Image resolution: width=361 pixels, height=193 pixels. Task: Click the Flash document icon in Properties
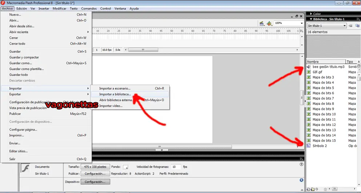[x=25, y=168]
